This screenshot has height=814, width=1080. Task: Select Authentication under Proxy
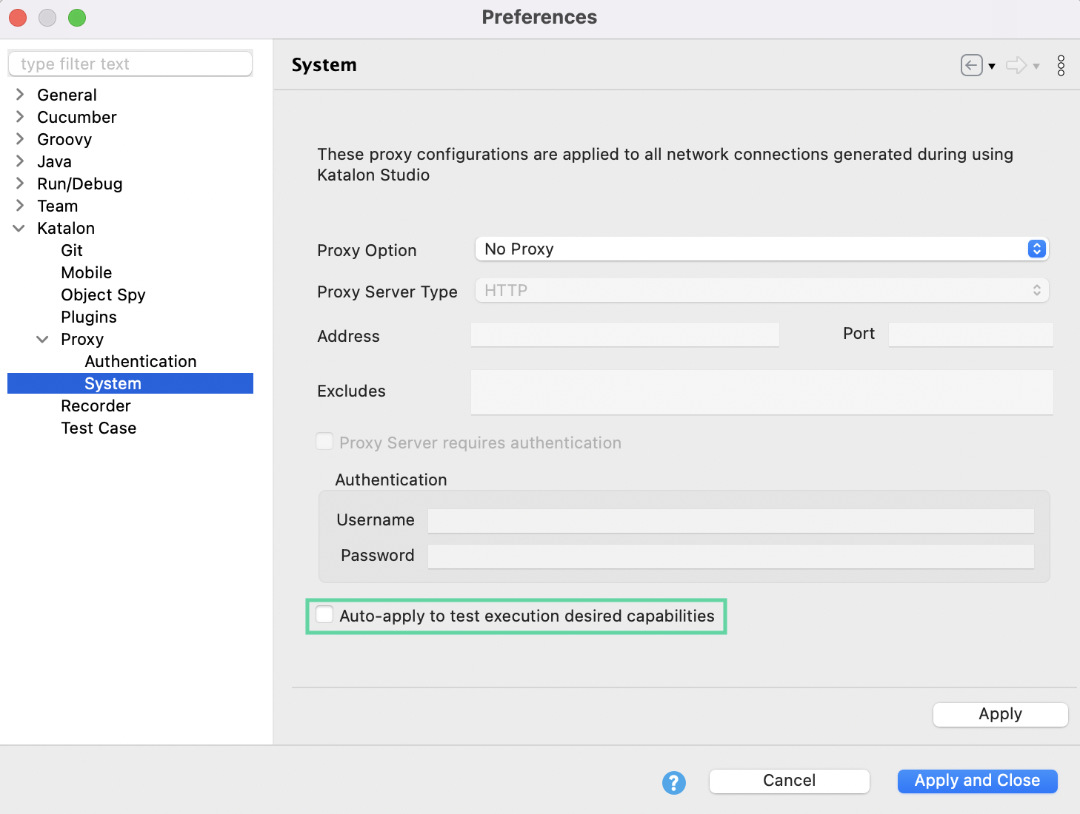coord(140,361)
